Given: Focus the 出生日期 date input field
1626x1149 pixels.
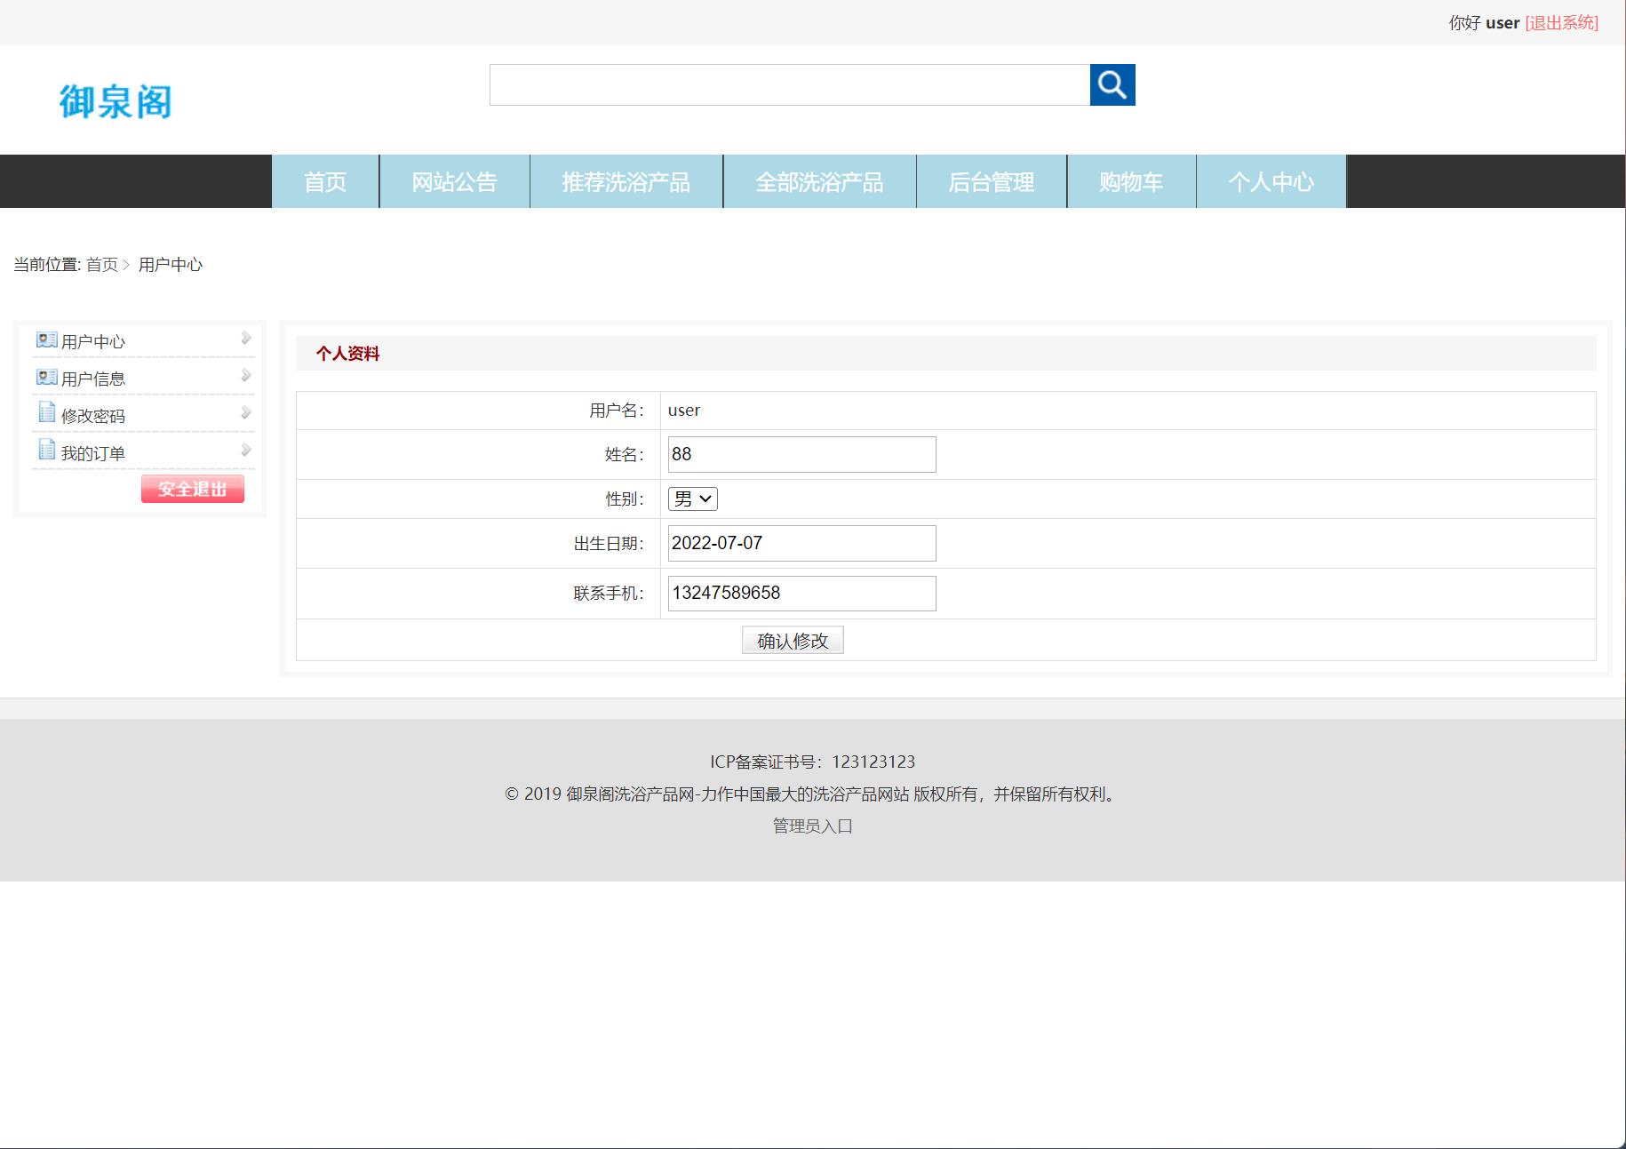Looking at the screenshot, I should [801, 544].
